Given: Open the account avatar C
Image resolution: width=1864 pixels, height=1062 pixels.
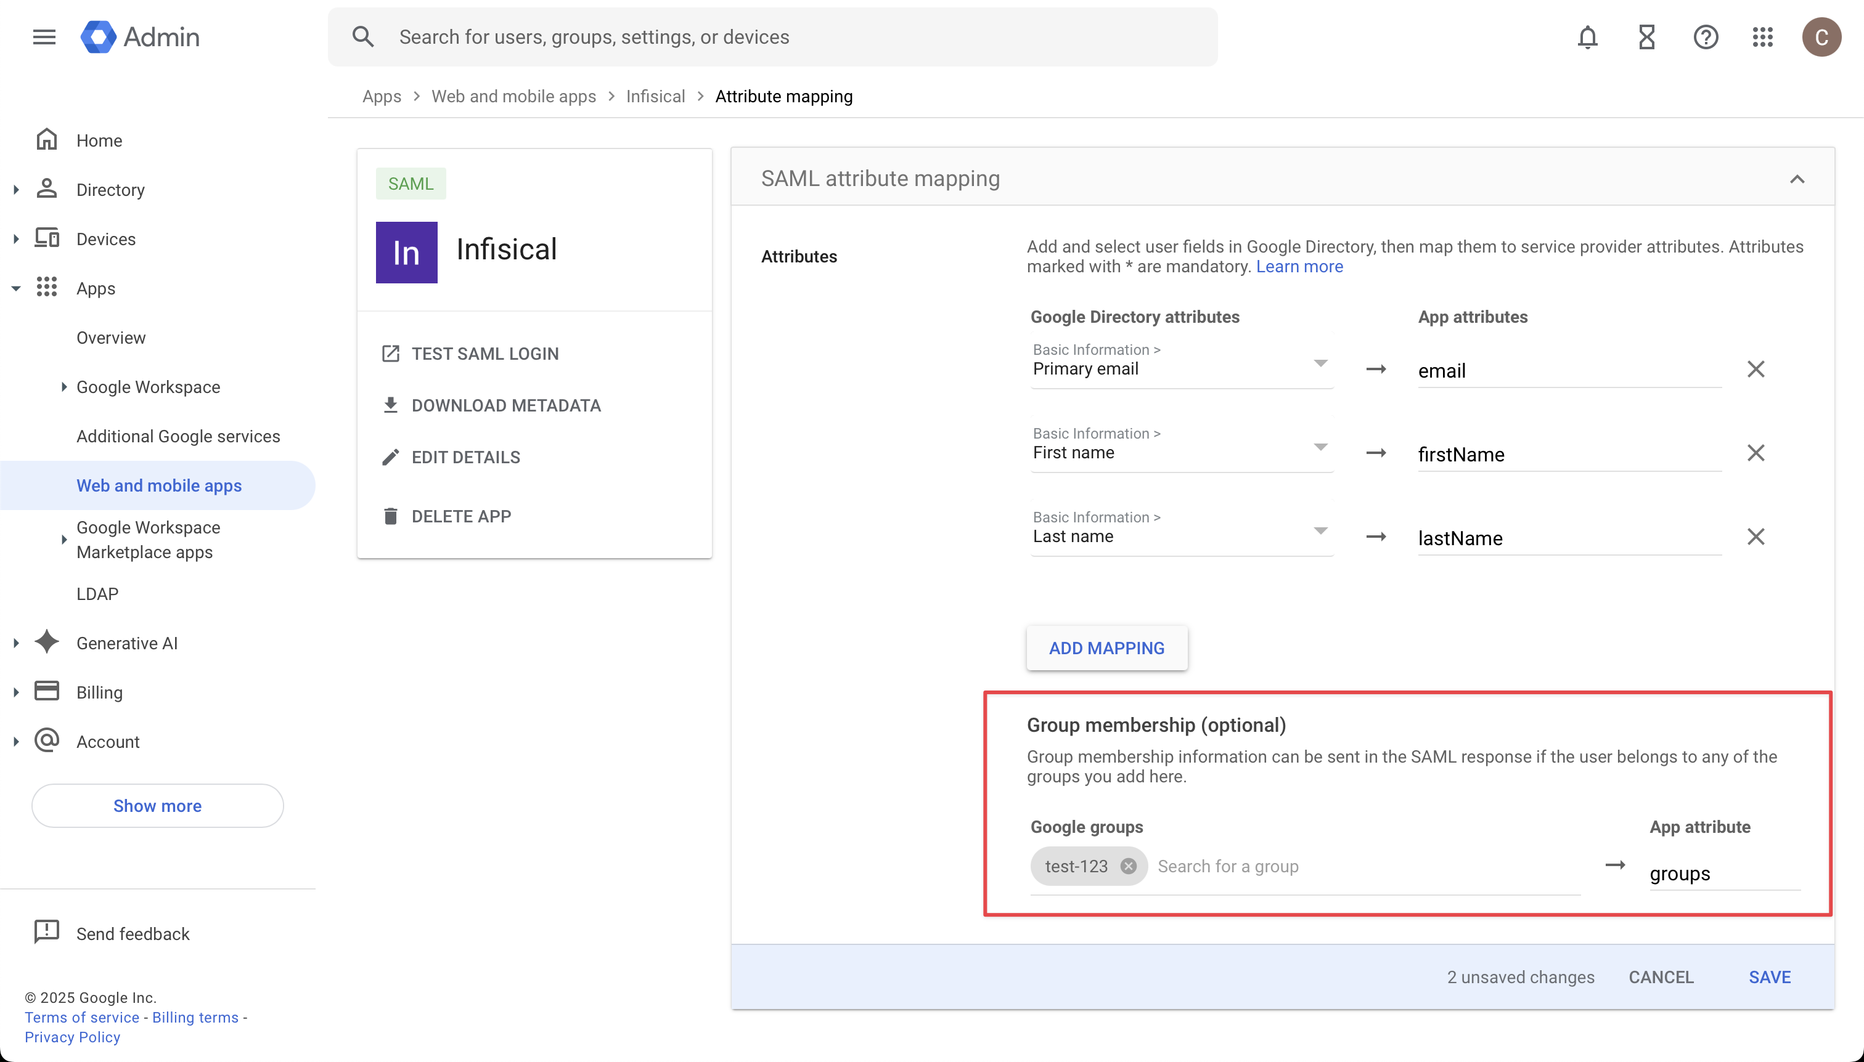Looking at the screenshot, I should coord(1821,36).
